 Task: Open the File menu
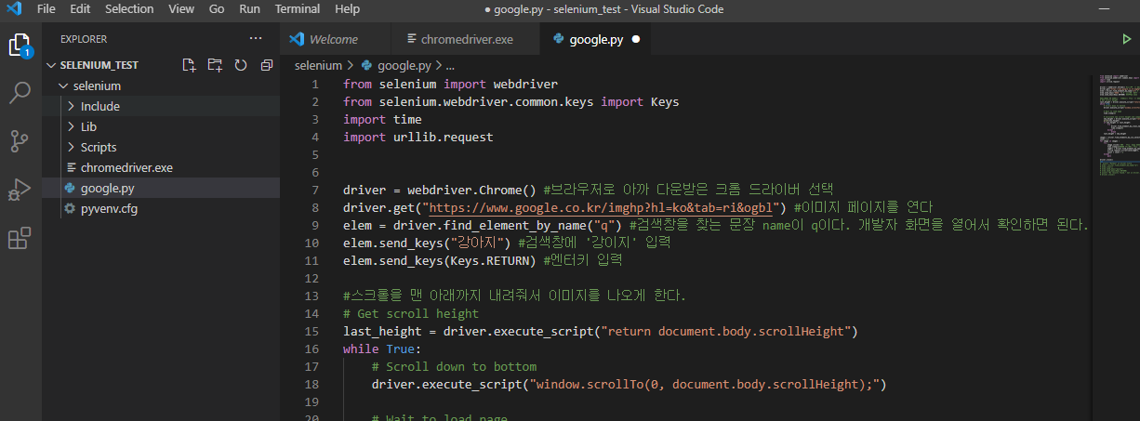pyautogui.click(x=46, y=9)
